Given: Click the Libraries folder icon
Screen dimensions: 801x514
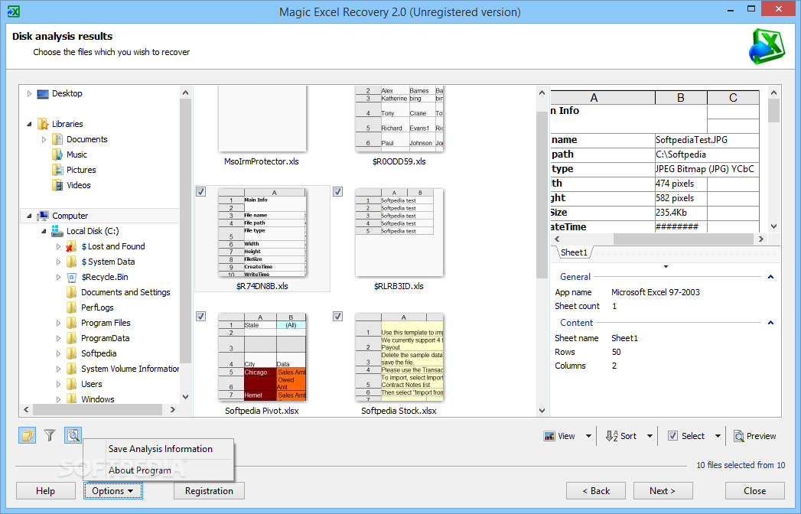Looking at the screenshot, I should pyautogui.click(x=43, y=124).
